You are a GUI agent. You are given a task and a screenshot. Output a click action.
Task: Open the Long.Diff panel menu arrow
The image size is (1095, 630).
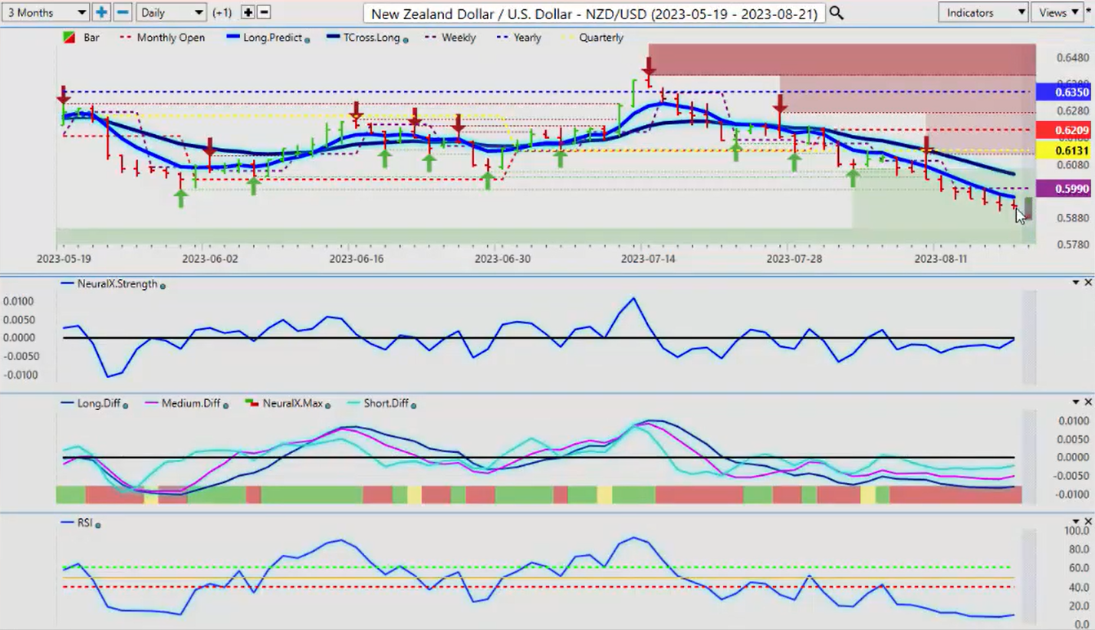[x=1076, y=402]
